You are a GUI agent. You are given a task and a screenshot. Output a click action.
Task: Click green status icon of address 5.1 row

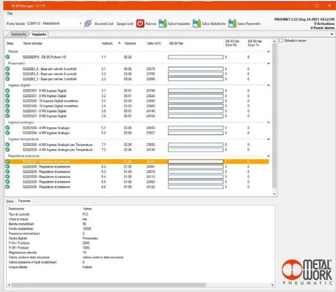pos(8,128)
